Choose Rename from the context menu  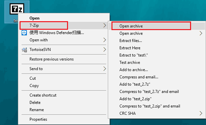tap(37, 110)
